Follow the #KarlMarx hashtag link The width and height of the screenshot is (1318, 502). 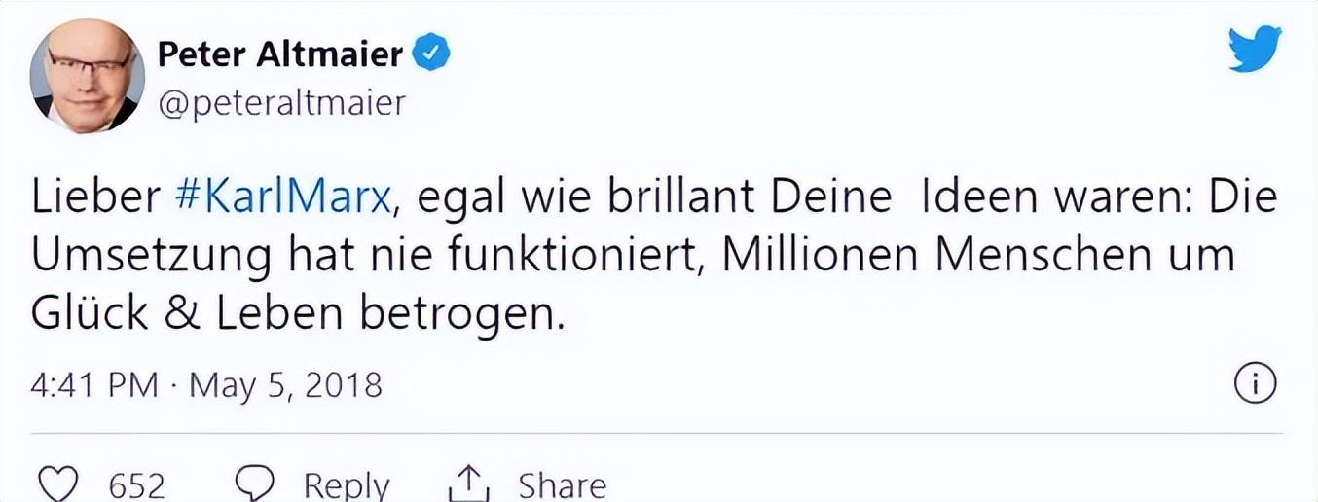[287, 199]
